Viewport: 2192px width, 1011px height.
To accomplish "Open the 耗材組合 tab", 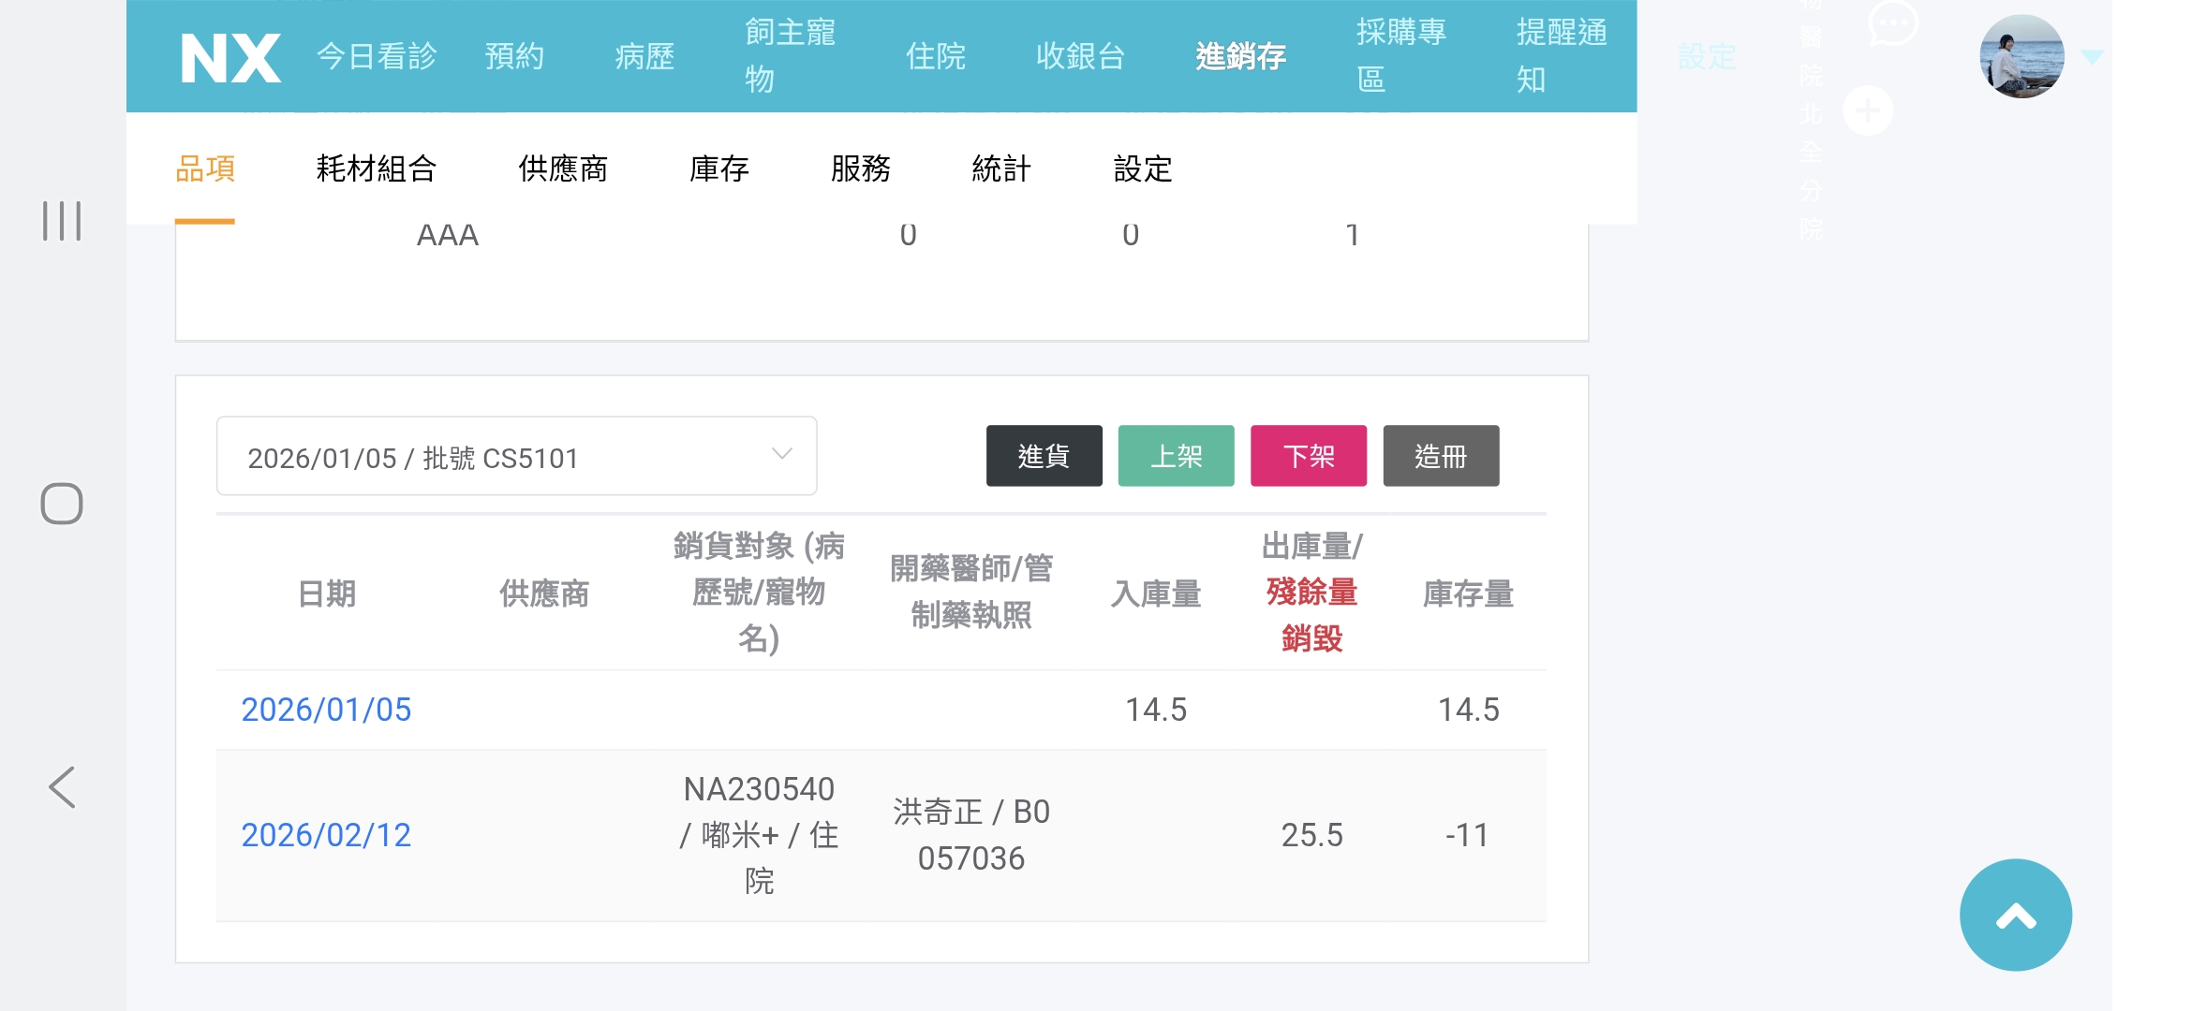I will (376, 169).
